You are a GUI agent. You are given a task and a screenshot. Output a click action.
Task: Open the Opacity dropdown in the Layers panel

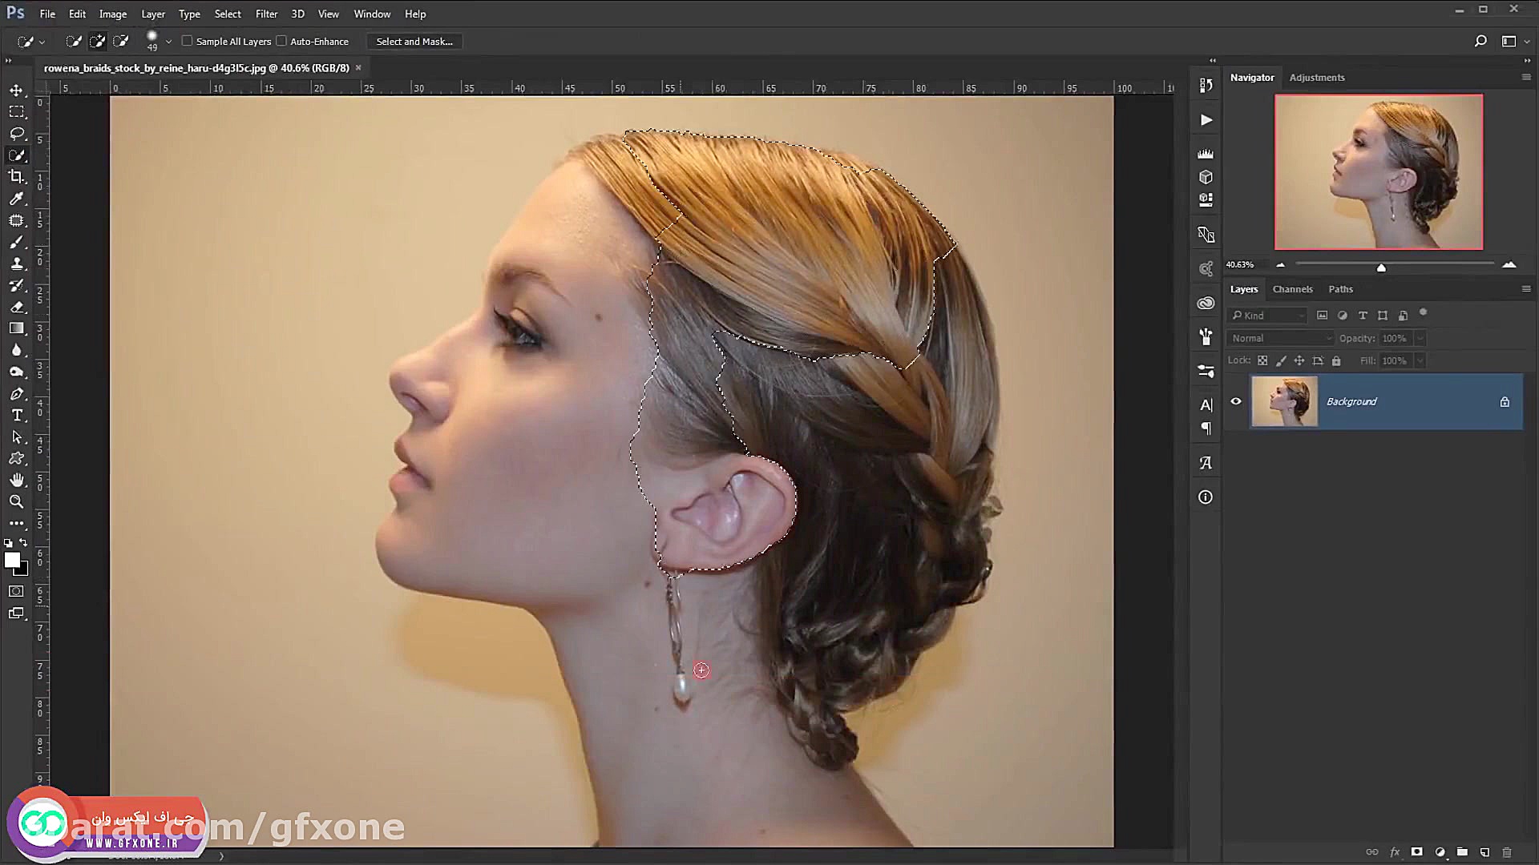1419,338
